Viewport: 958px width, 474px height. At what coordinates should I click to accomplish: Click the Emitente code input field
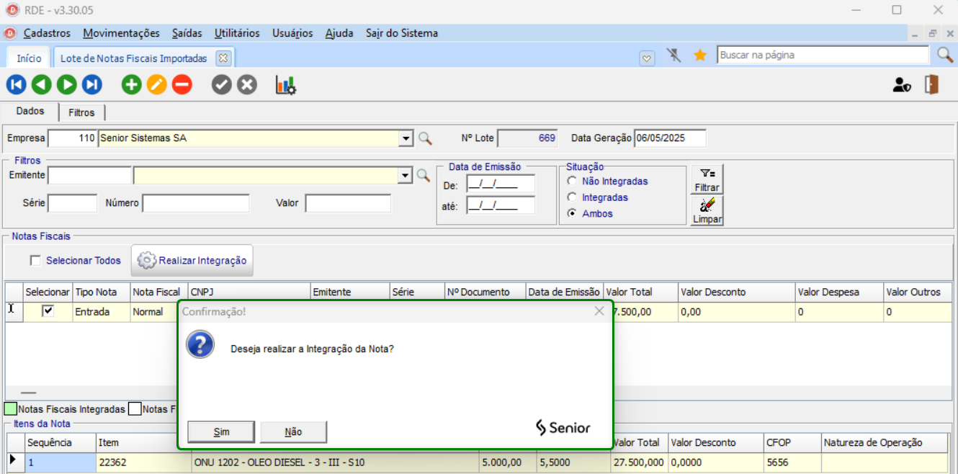pyautogui.click(x=90, y=175)
